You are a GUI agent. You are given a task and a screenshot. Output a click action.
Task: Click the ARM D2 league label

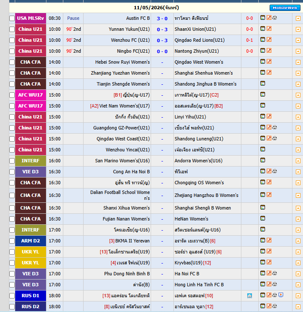click(30, 241)
